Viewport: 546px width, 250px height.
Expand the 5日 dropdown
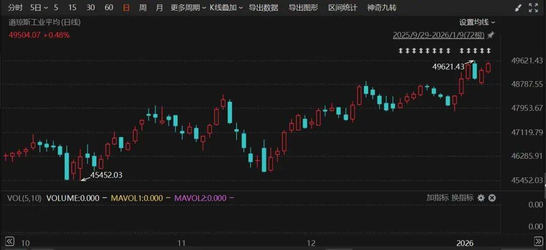coord(38,8)
